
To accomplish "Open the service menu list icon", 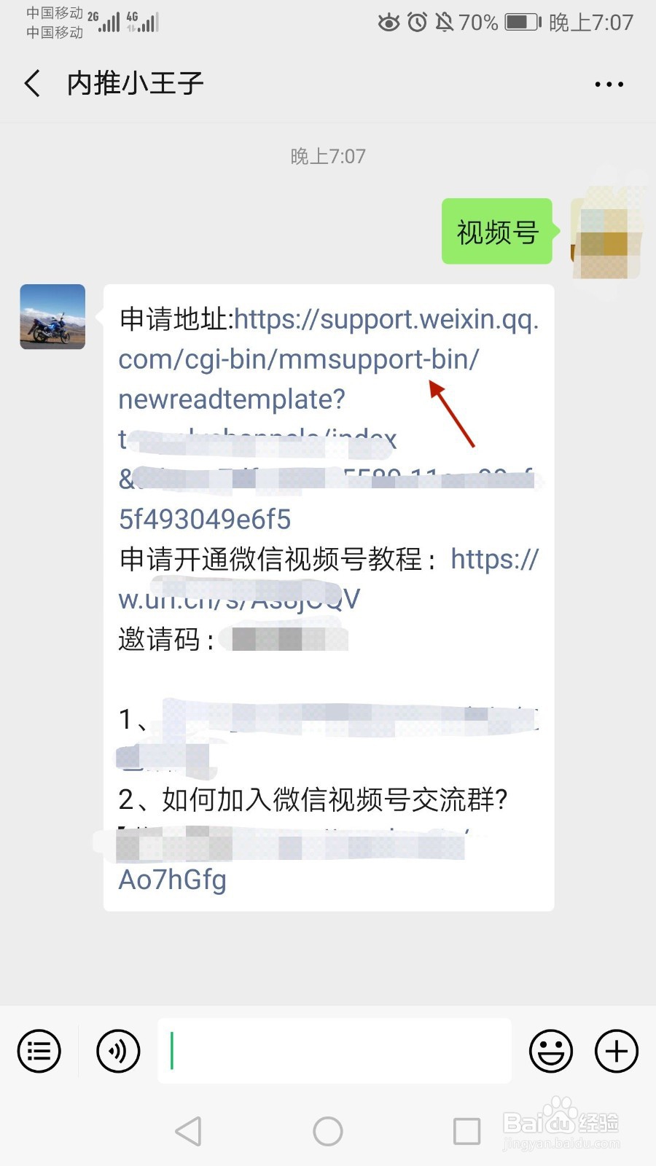I will [x=39, y=1051].
